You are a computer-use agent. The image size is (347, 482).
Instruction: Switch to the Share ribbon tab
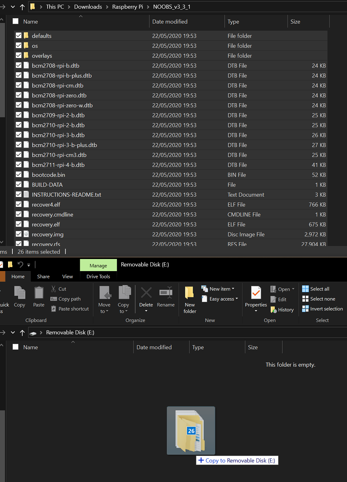tap(43, 277)
